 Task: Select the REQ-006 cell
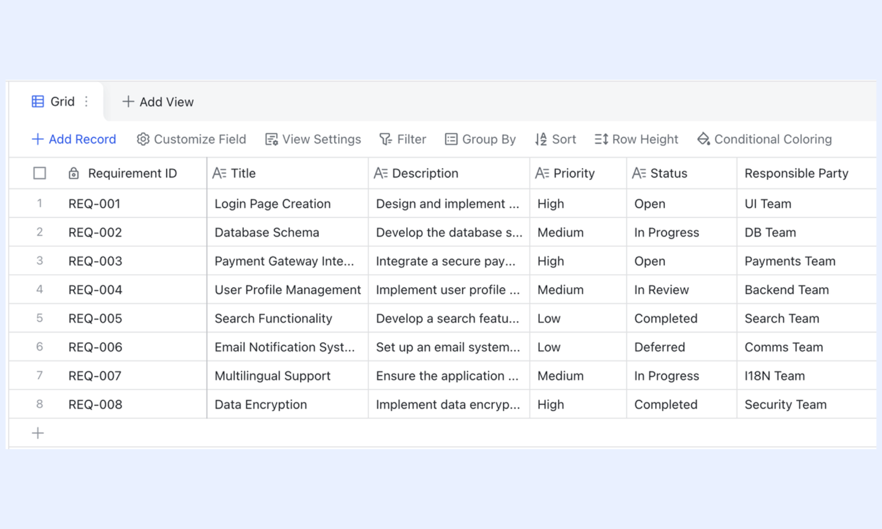pos(134,347)
